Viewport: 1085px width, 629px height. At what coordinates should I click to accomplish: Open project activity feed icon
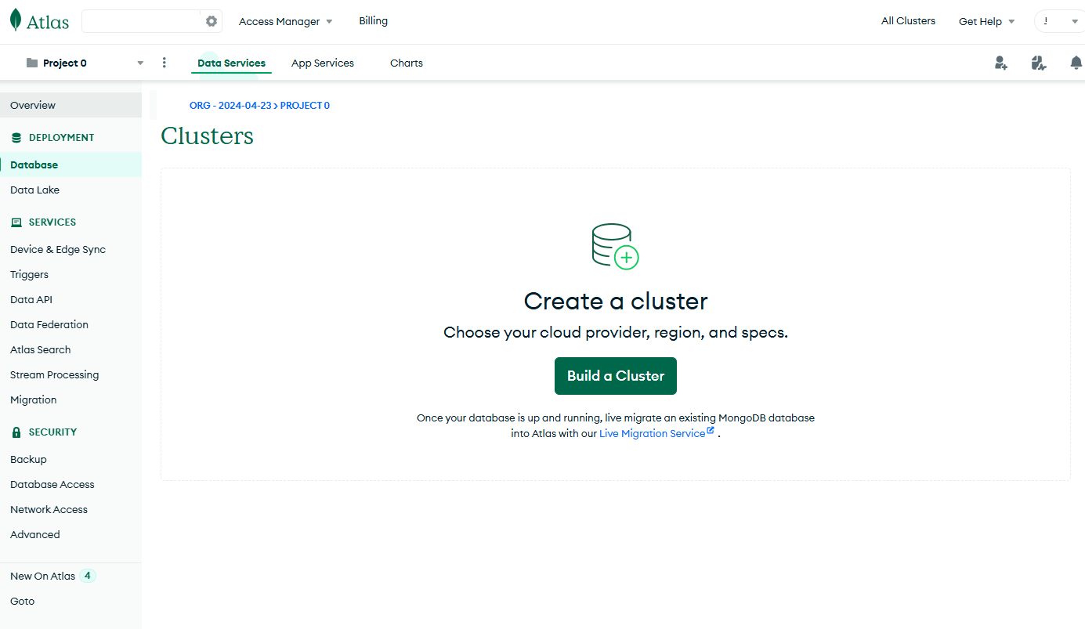point(1039,63)
